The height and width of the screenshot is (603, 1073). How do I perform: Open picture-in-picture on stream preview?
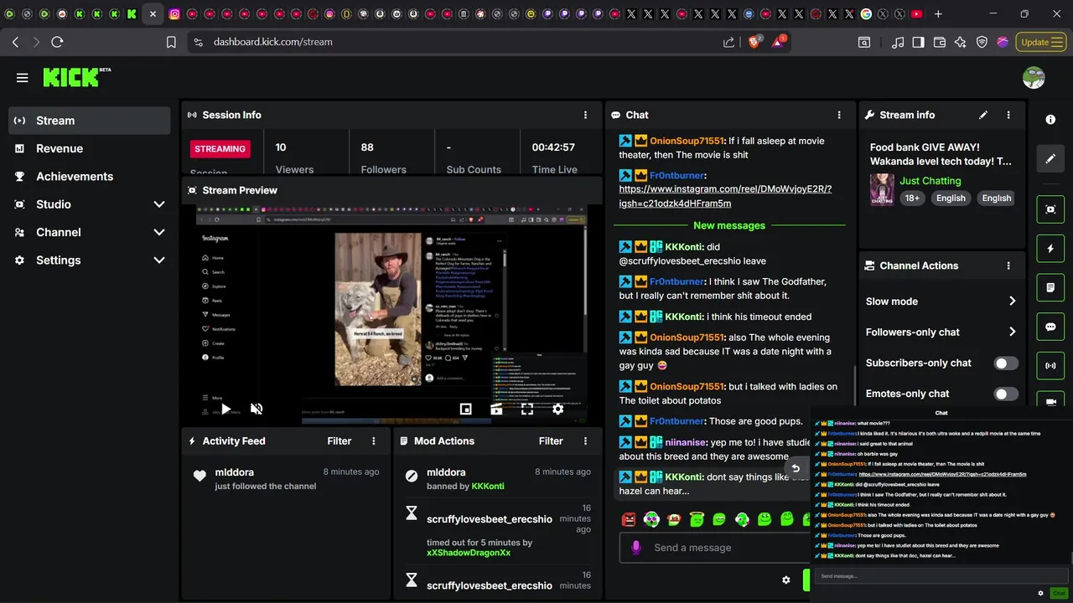point(465,409)
